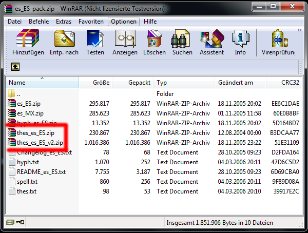Open the Optionen menu
This screenshot has width=308, height=233.
(x=124, y=22)
